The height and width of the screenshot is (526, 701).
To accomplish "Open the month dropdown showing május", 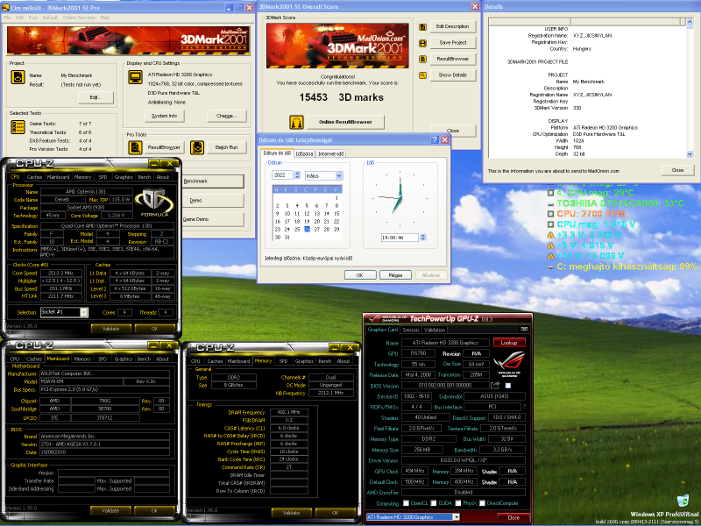I will (339, 176).
